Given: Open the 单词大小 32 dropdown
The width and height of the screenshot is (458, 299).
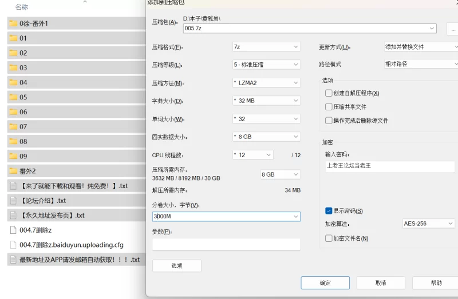Looking at the screenshot, I should (266, 119).
